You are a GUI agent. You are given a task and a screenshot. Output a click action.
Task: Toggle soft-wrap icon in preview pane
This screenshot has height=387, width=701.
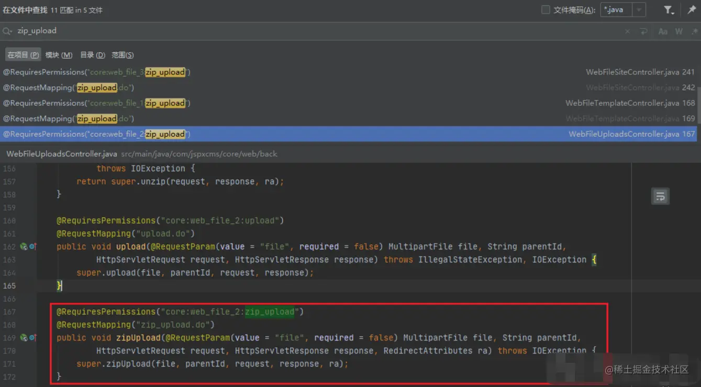660,196
